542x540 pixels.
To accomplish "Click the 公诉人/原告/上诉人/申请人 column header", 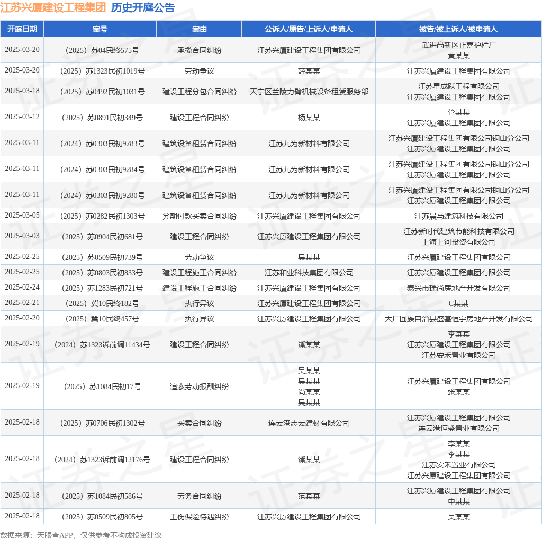I will click(x=309, y=29).
